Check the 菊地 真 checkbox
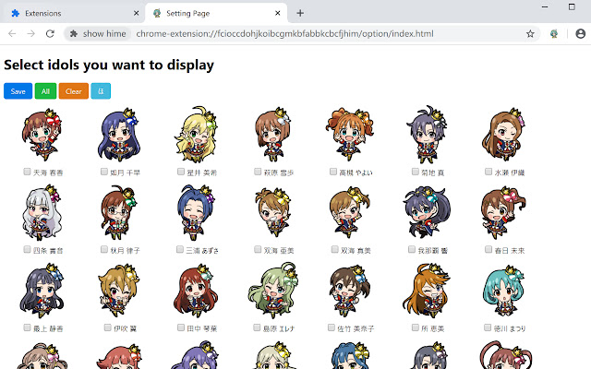 (x=415, y=172)
